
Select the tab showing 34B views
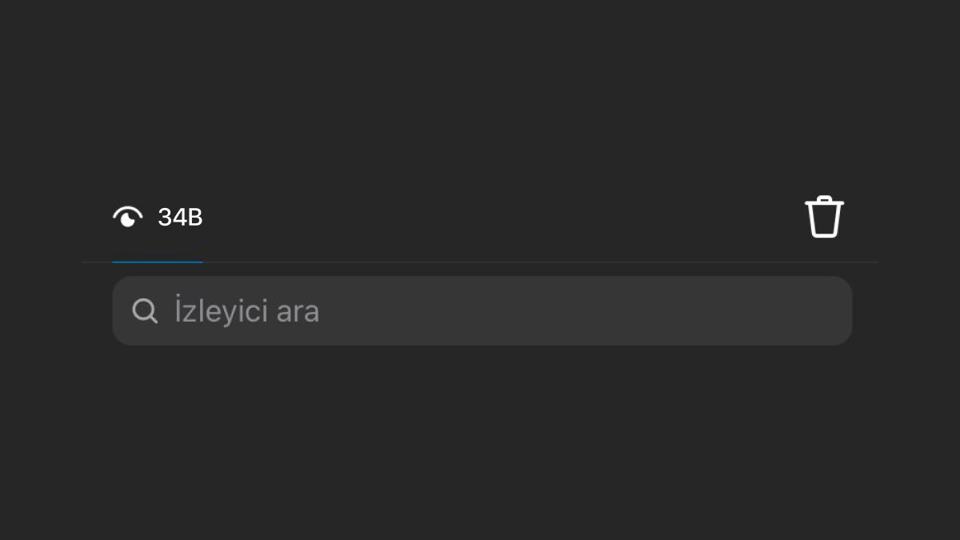[x=158, y=218]
